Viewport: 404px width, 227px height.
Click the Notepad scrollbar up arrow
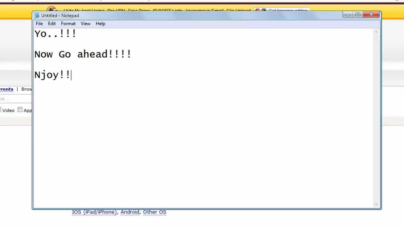pos(376,32)
